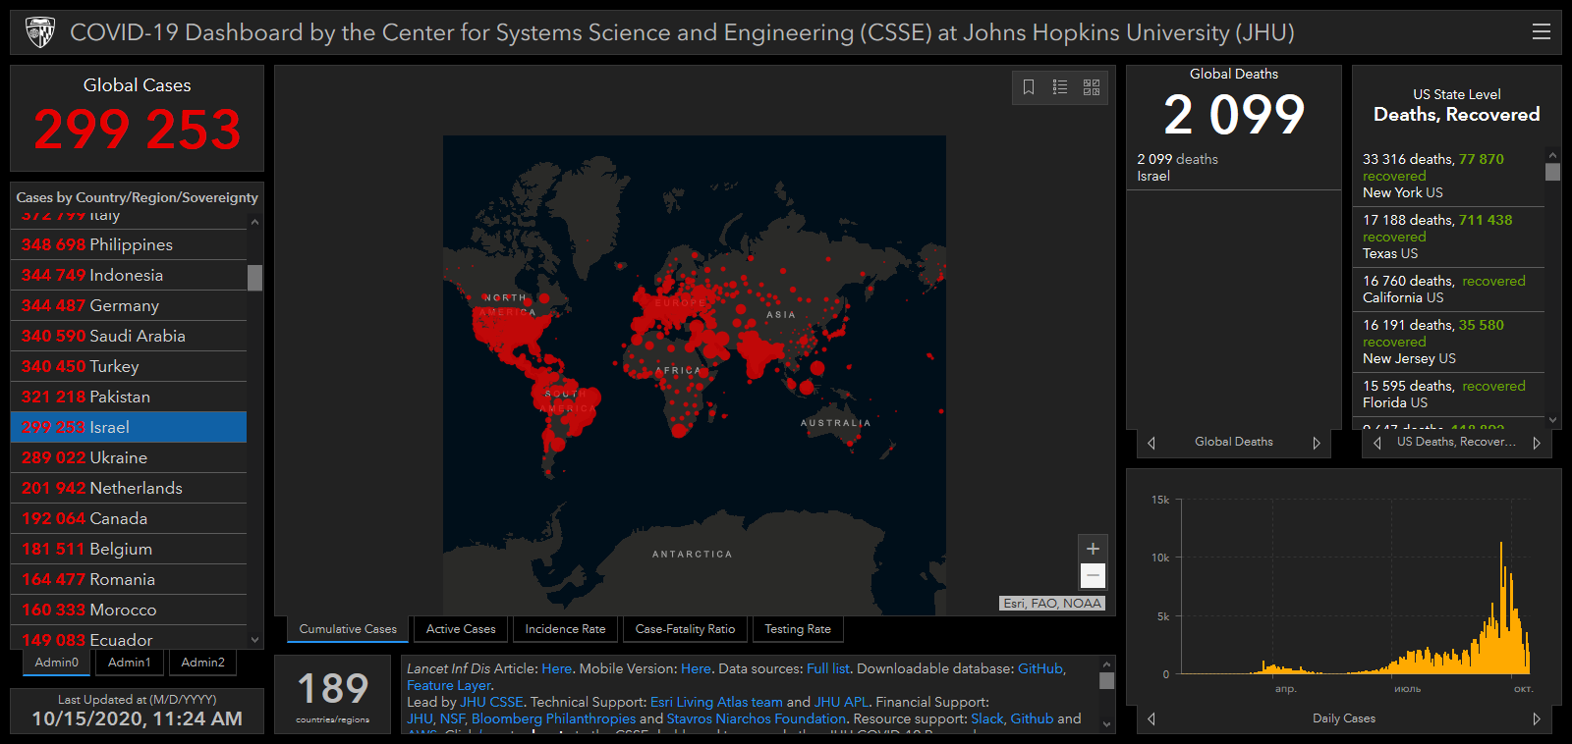Select the Admin1 tab
Viewport: 1572px width, 744px height.
[130, 663]
